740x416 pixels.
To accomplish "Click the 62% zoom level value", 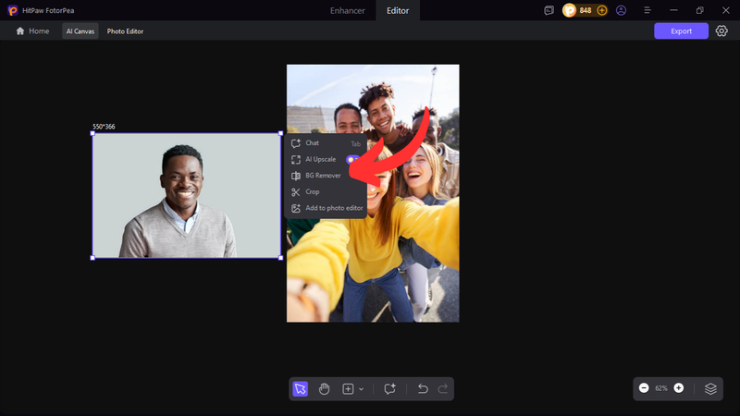I will point(661,388).
